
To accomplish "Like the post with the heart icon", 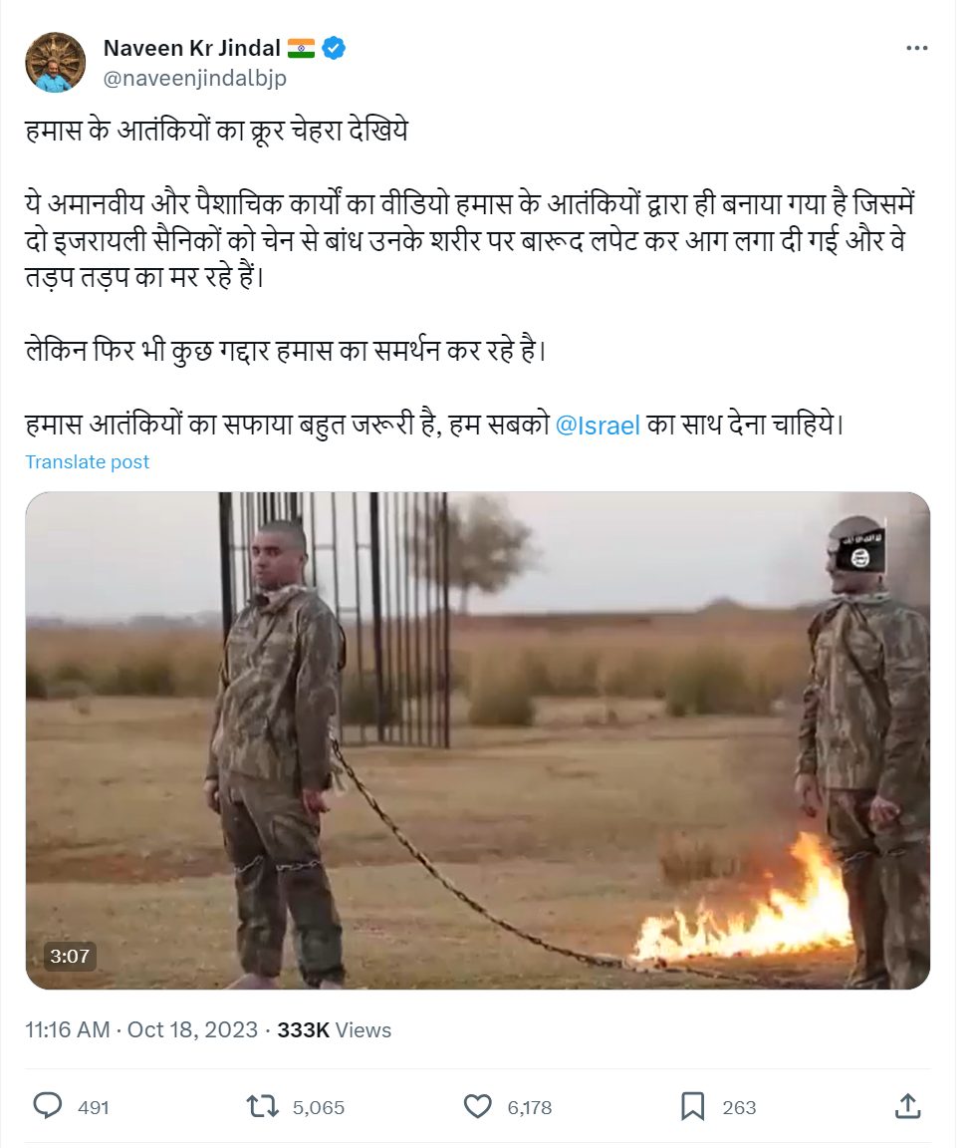I will 478,1105.
